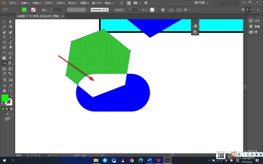Viewport: 263px width, 164px height.
Task: Open control bar fill color dropdown
Action: [28, 10]
